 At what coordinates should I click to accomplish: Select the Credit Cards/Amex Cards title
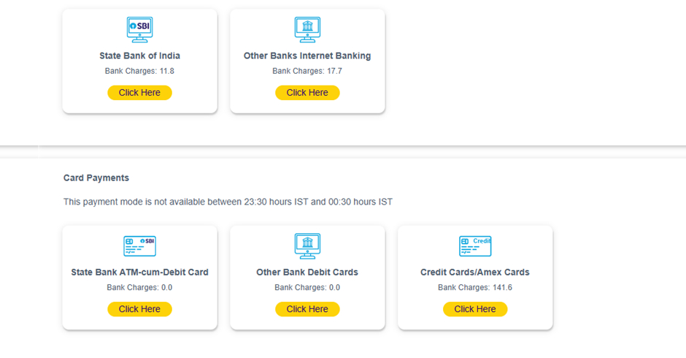[475, 272]
